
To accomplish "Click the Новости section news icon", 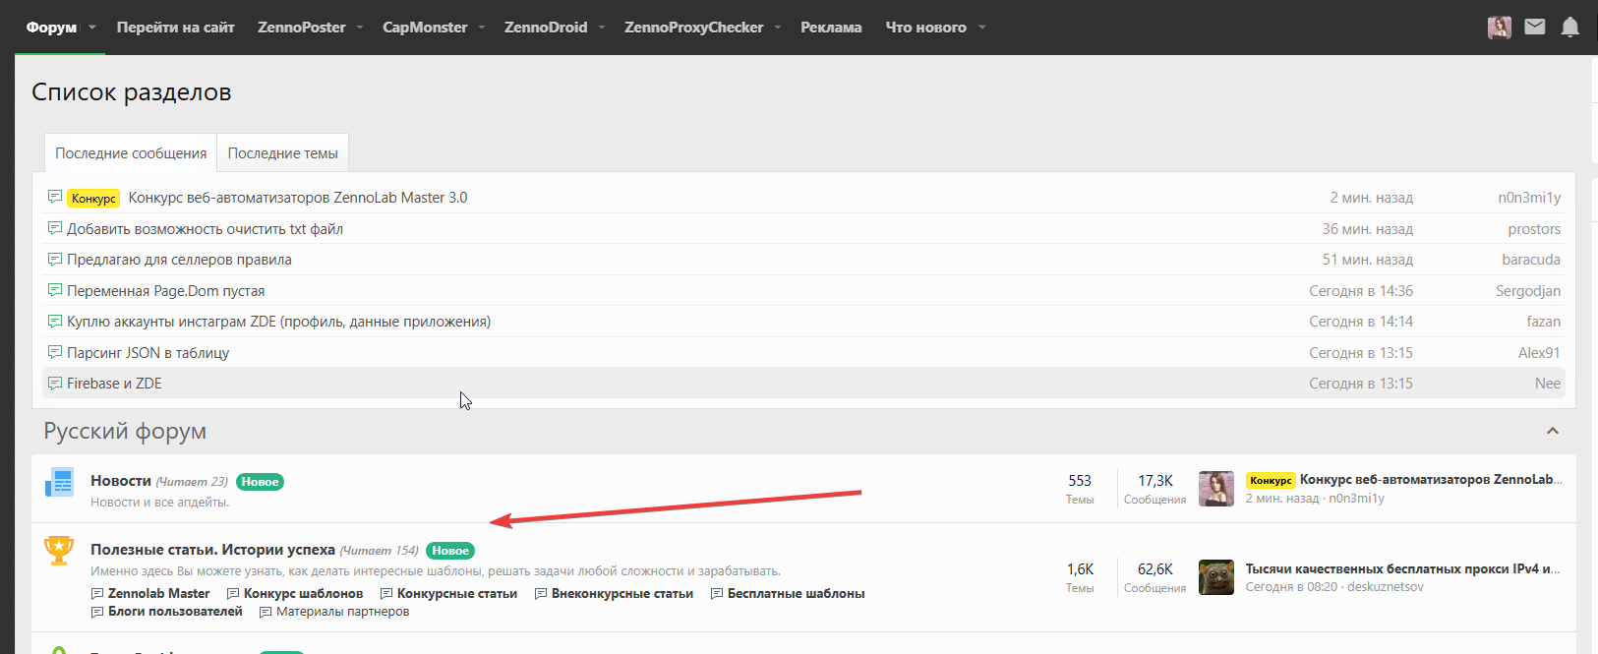I will (x=59, y=483).
